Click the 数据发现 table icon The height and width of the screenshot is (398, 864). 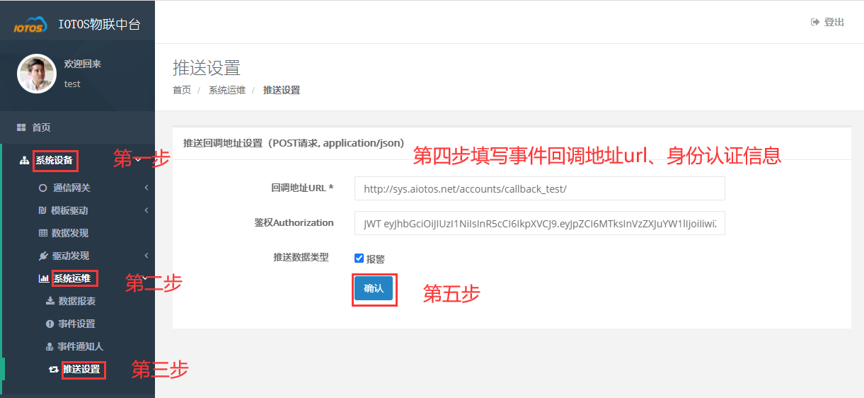42,233
